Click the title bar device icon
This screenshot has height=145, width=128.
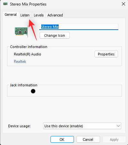coord(5,4)
